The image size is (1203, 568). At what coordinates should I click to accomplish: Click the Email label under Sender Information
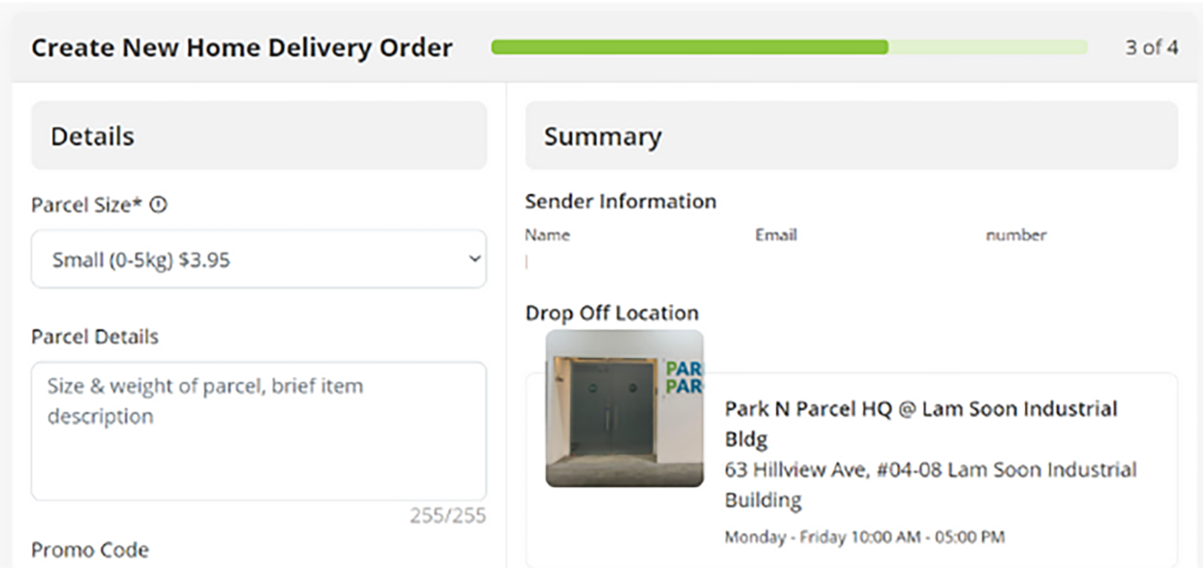point(776,235)
